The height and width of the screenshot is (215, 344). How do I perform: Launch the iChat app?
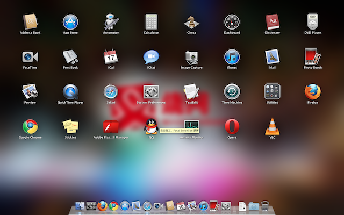151,57
